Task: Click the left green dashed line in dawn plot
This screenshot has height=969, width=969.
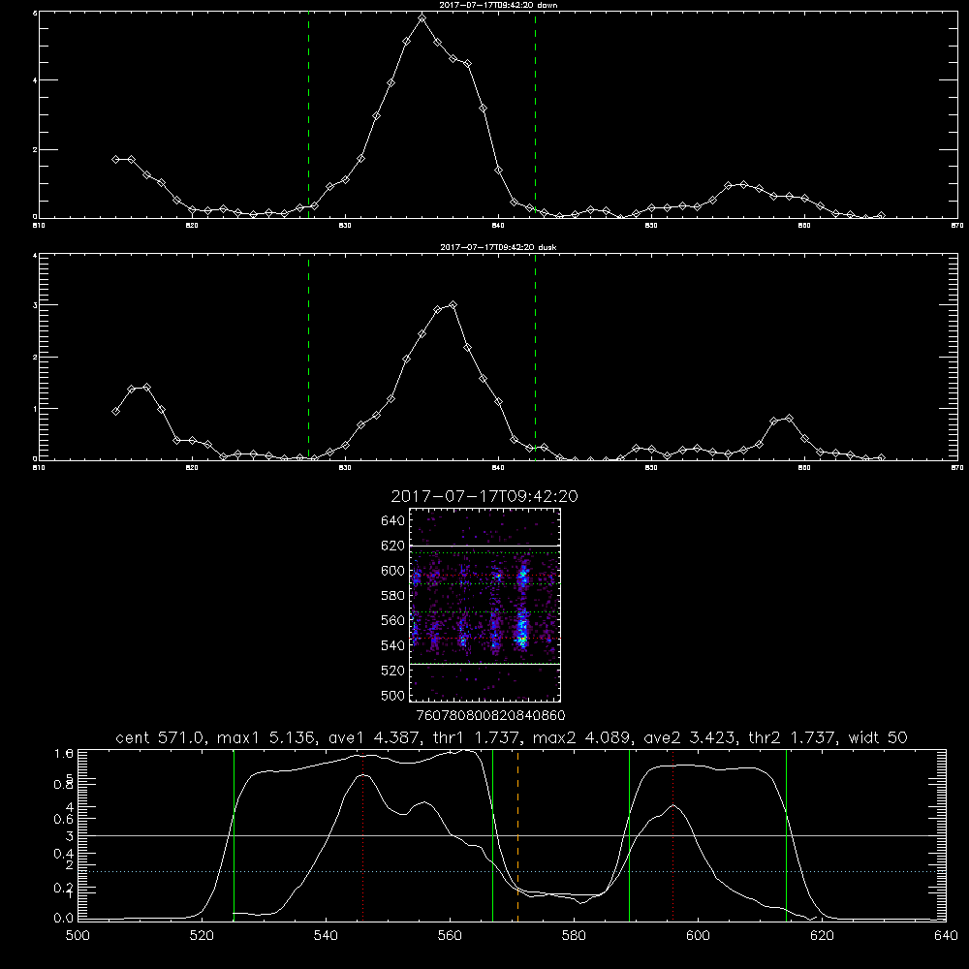Action: click(x=308, y=114)
